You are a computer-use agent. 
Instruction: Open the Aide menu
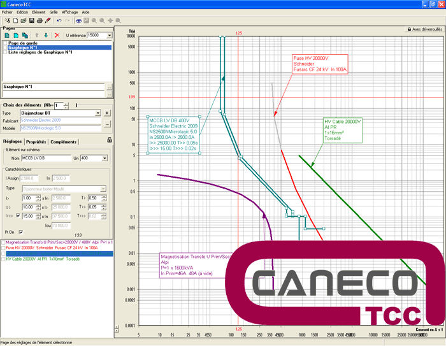coord(85,12)
